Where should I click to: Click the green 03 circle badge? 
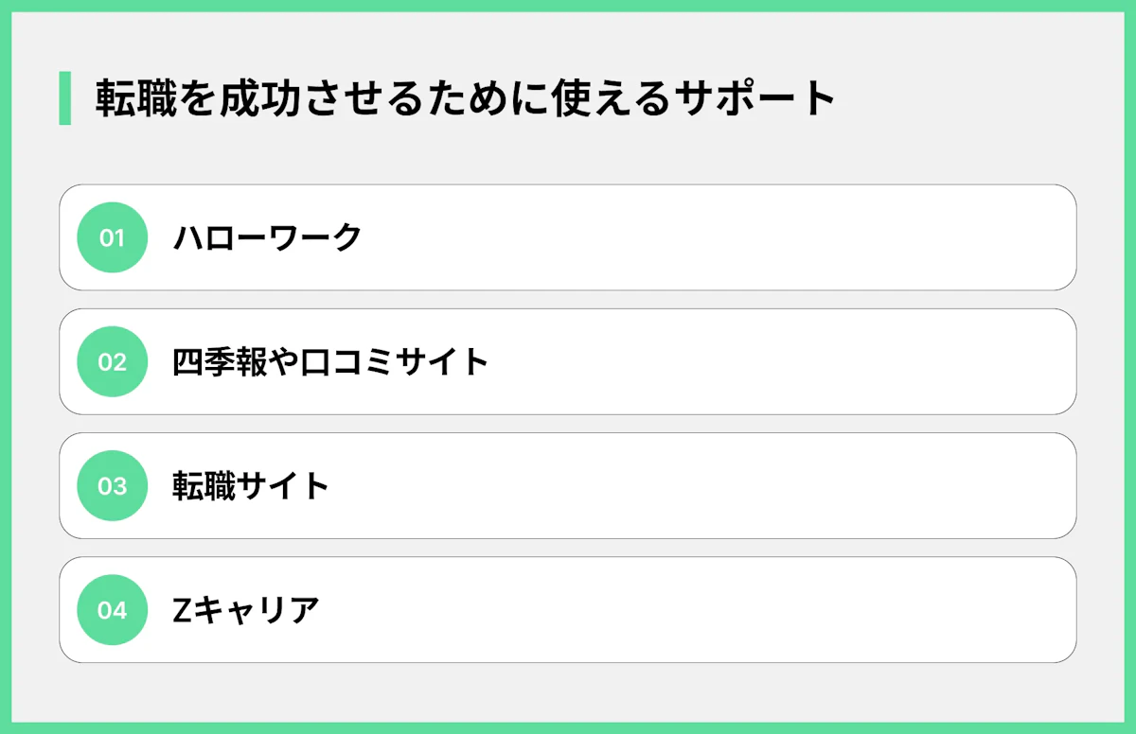112,485
